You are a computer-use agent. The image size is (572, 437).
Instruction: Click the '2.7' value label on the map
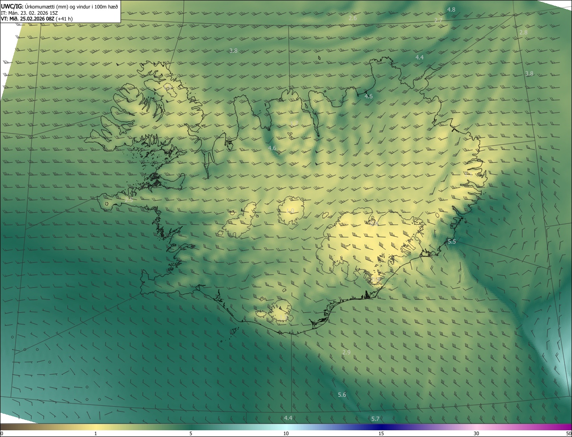click(x=438, y=21)
